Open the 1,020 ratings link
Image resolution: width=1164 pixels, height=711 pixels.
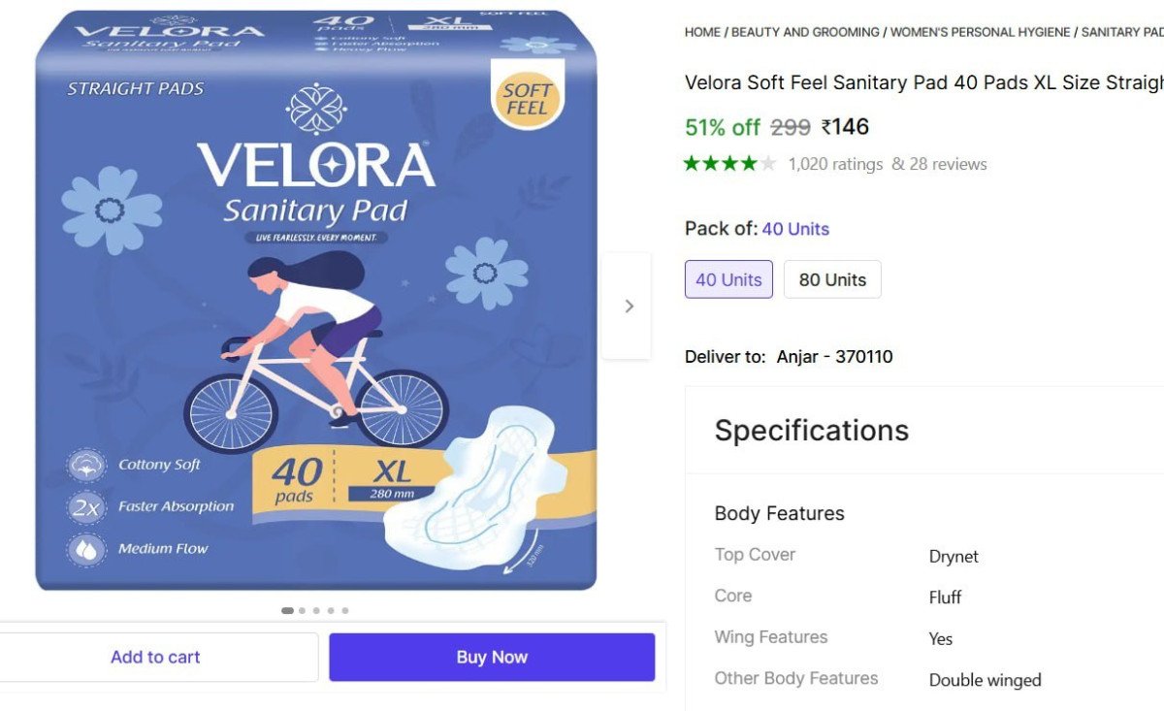(x=835, y=164)
